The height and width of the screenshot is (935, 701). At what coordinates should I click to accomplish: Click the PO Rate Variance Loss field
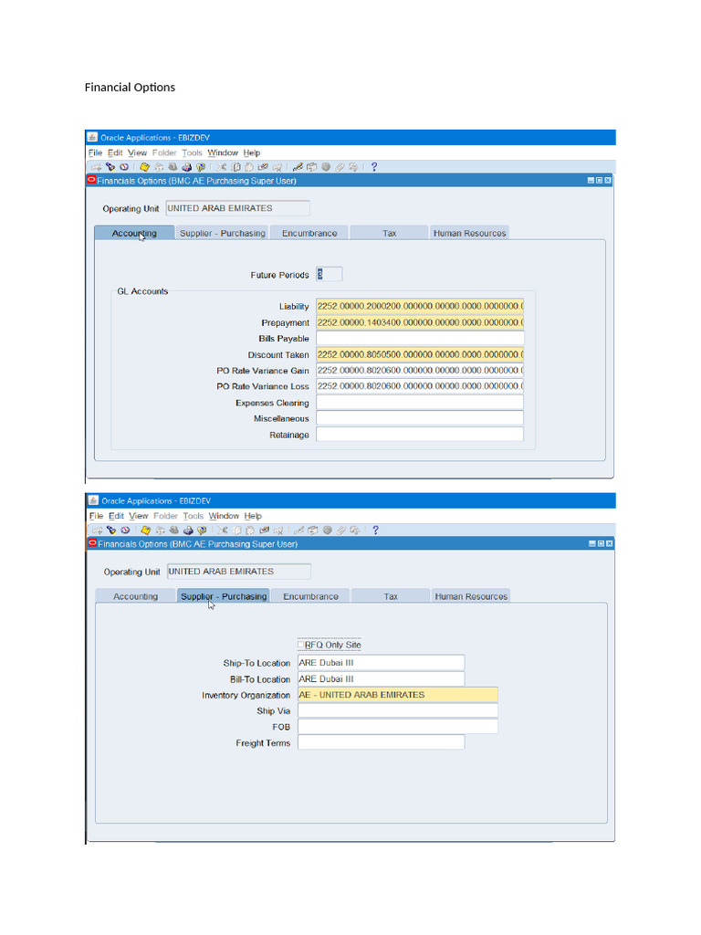point(420,386)
